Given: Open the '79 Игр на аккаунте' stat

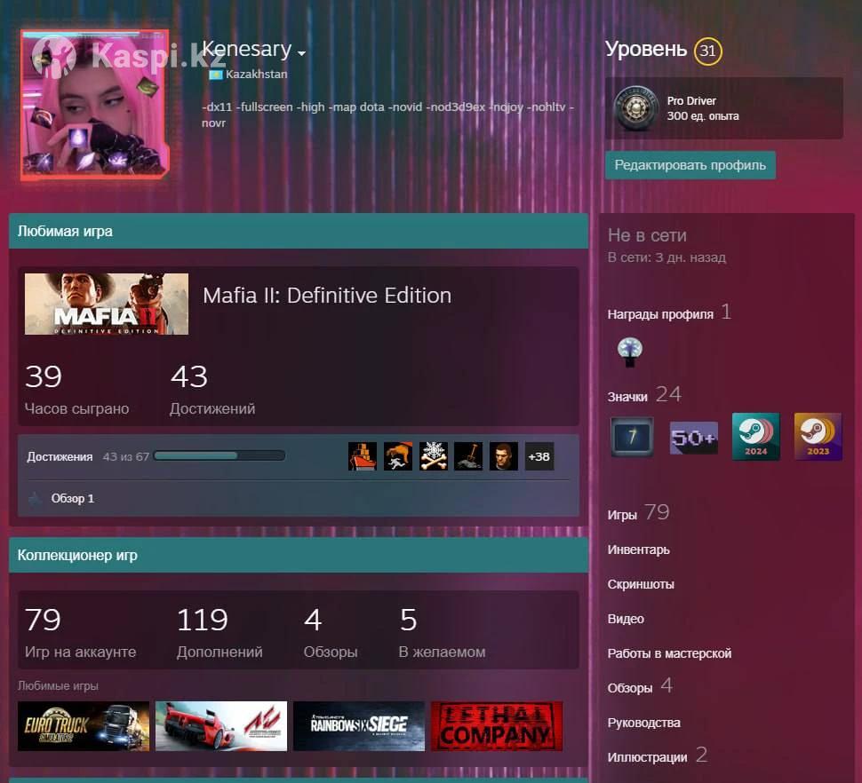Looking at the screenshot, I should tap(80, 632).
